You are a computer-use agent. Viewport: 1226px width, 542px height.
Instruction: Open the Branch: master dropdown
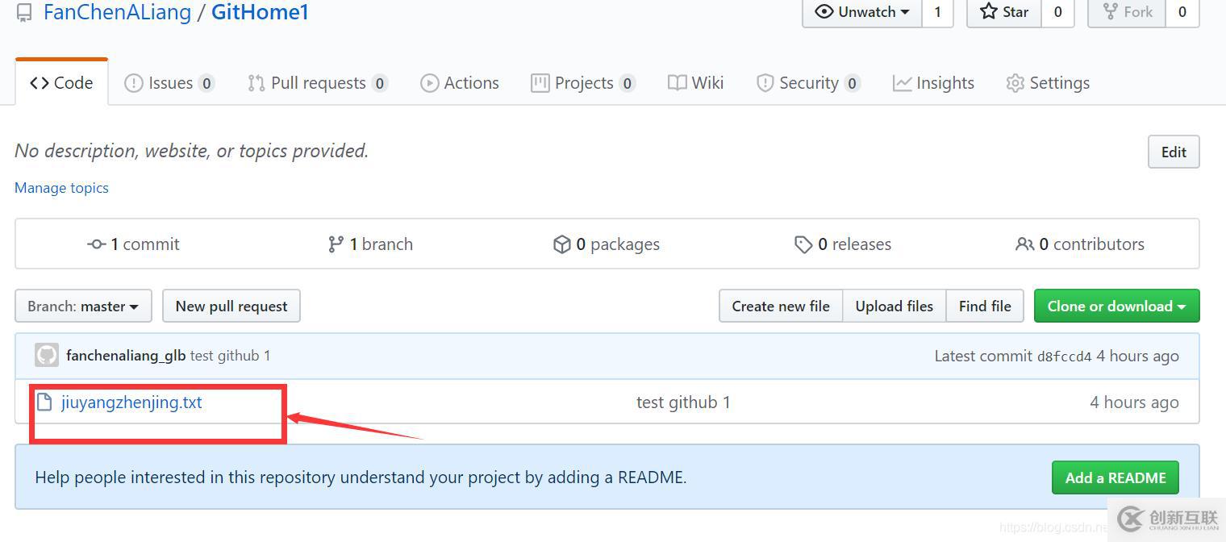click(83, 306)
